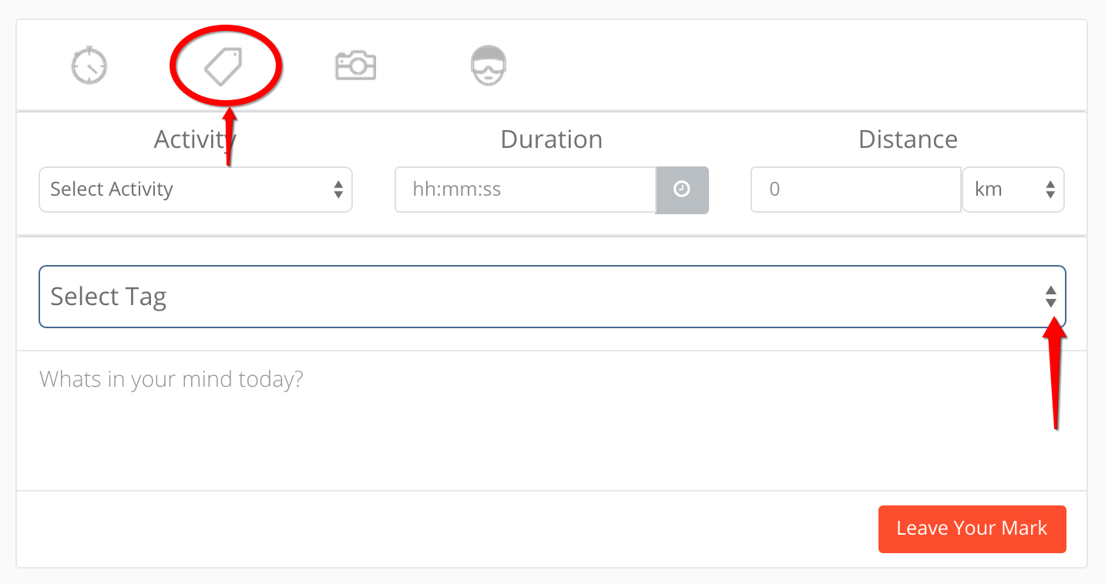Click the Distance heading label

[908, 139]
